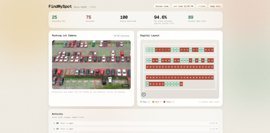Click the FindMySpot logo
This screenshot has width=270, height=133.
(60, 7)
